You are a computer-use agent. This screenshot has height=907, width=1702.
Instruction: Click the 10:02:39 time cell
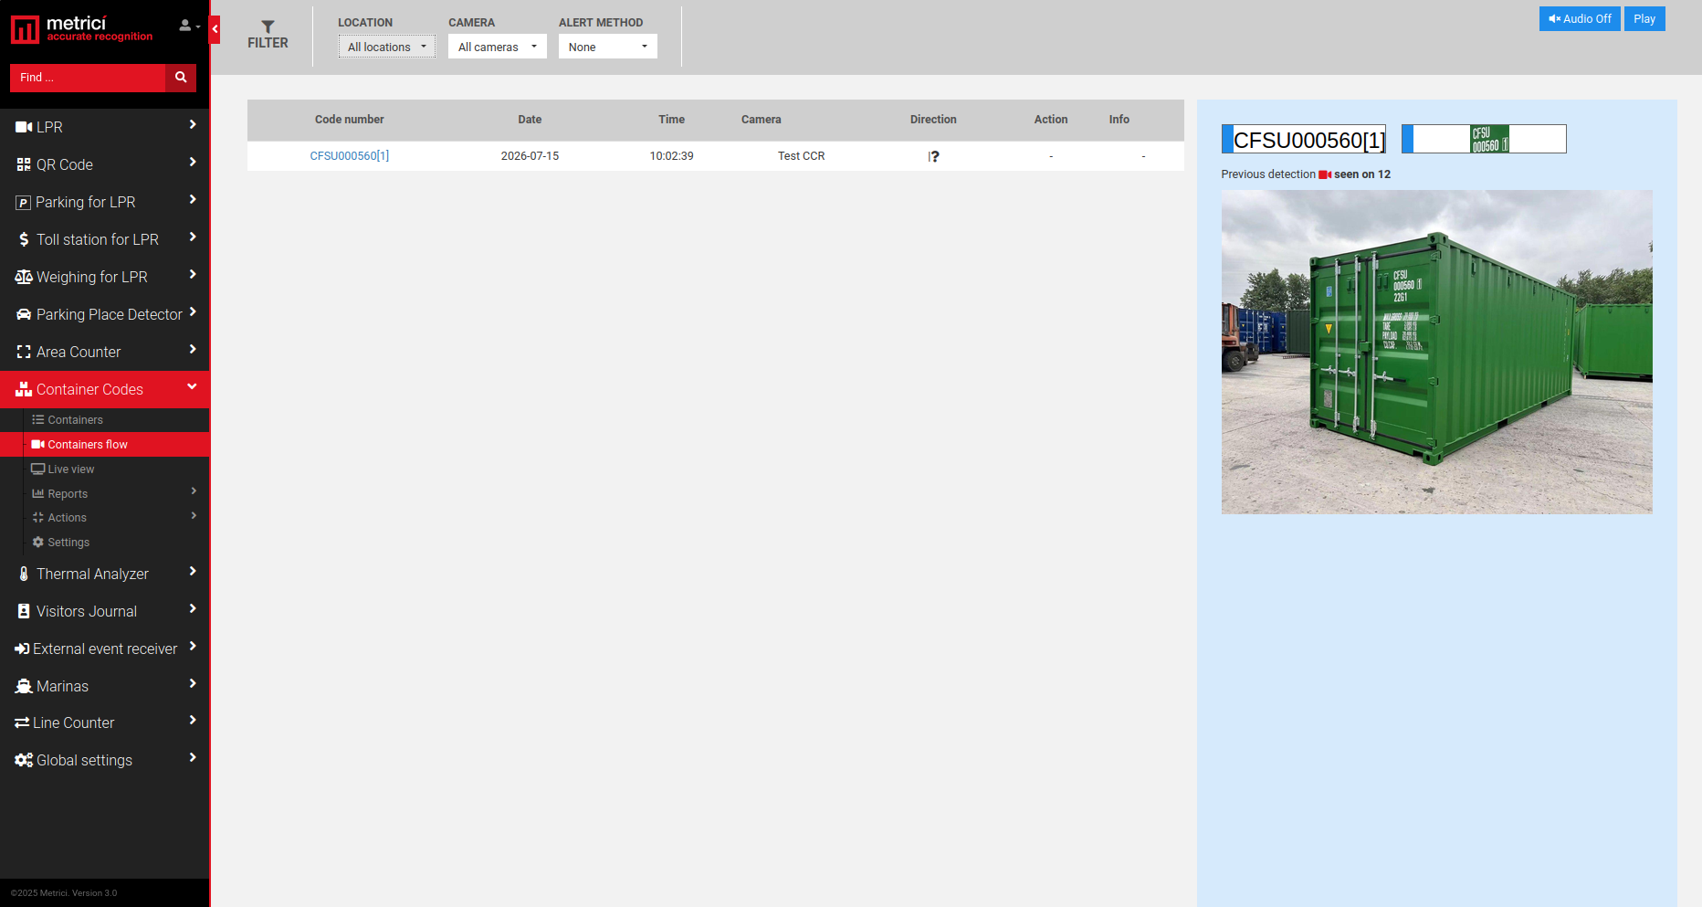tap(671, 156)
